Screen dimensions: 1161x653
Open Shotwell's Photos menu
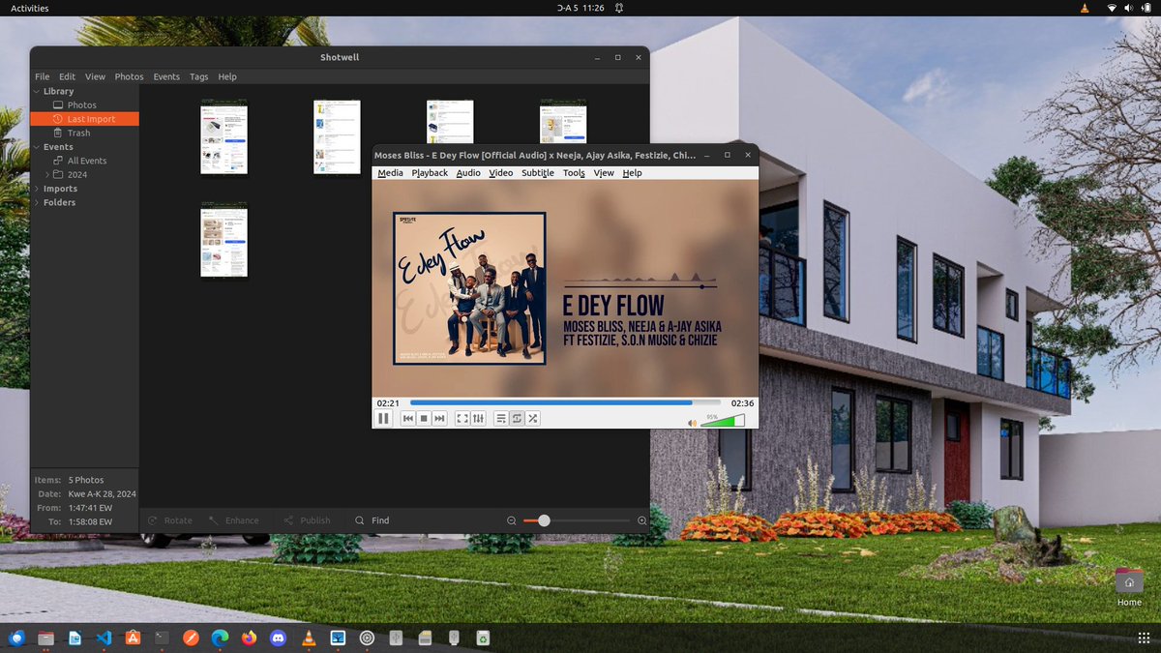click(x=129, y=76)
